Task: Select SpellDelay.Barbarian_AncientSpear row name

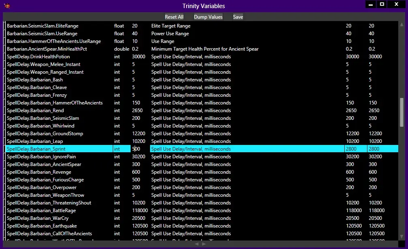Action: [x=44, y=164]
